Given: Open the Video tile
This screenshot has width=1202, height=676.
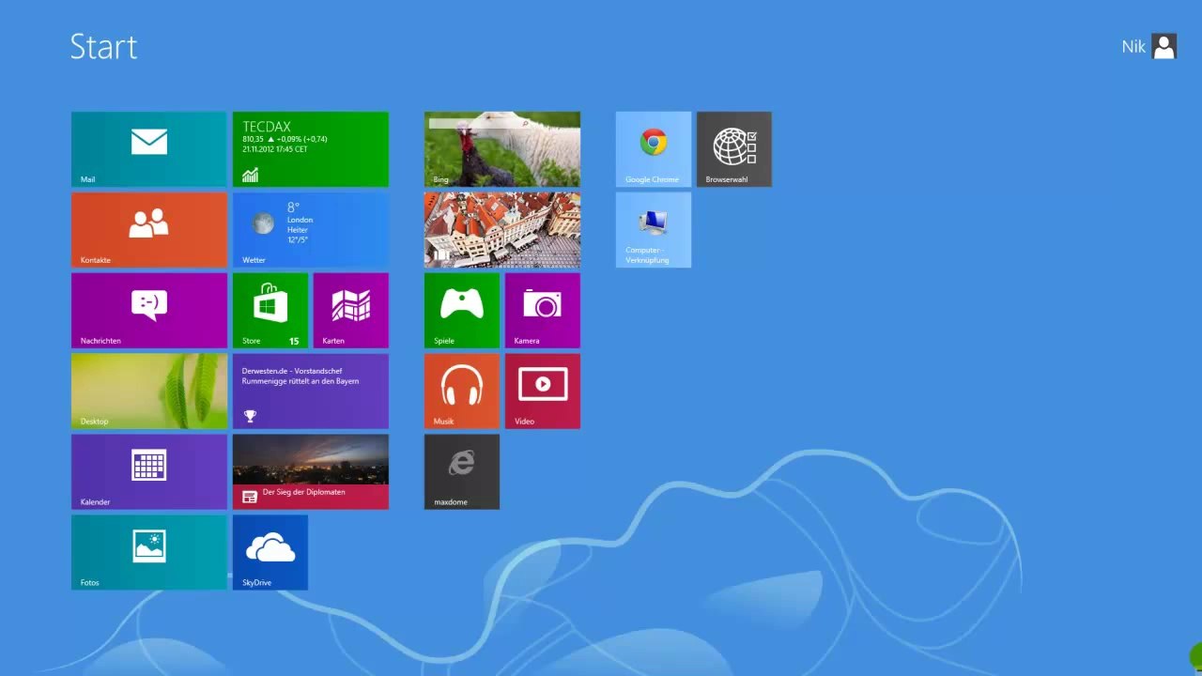Looking at the screenshot, I should [543, 392].
